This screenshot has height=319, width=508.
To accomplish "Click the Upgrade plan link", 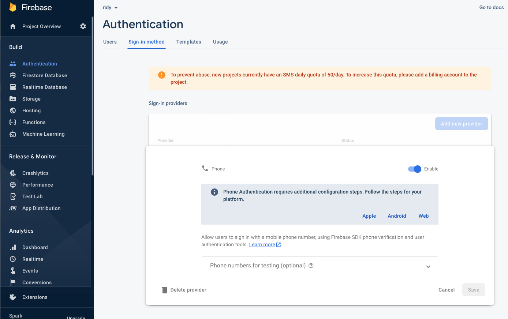I will [x=76, y=318].
